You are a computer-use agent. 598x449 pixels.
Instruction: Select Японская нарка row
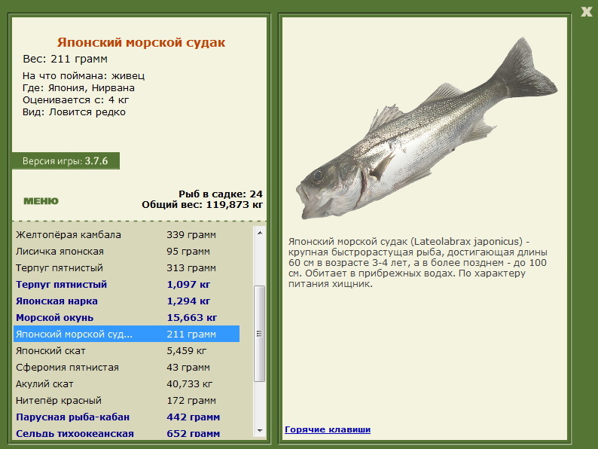127,301
